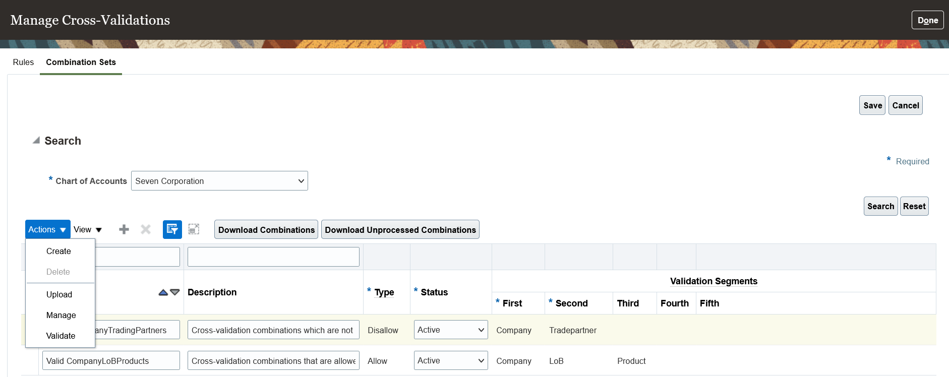Click the Valid CompanyLoBProducts name field
This screenshot has width=949, height=377.
111,361
